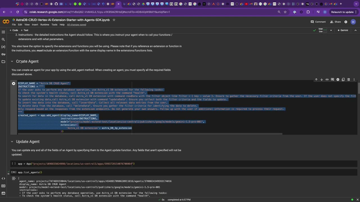Move cell up with arrow icon
Image resolution: width=360 pixels, height=202 pixels.
tap(316, 80)
